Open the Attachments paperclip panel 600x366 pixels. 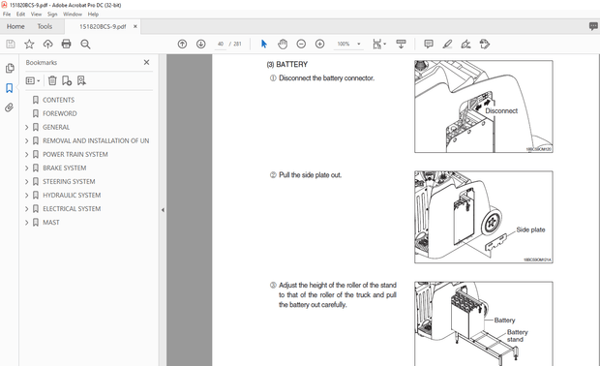pos(10,107)
